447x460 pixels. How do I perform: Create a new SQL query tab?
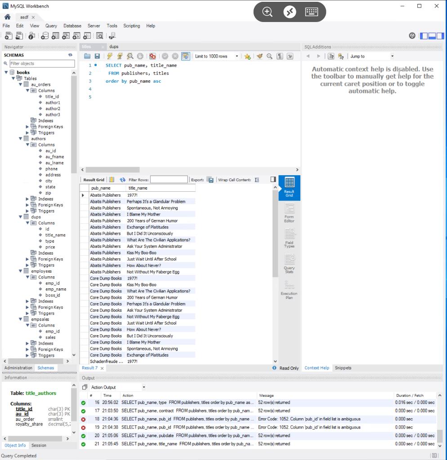[x=9, y=35]
